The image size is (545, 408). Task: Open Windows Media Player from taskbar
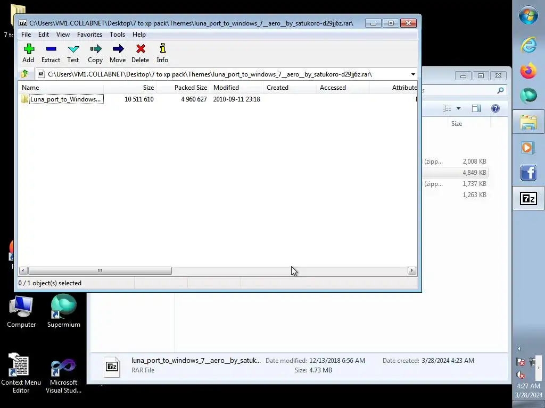point(529,148)
